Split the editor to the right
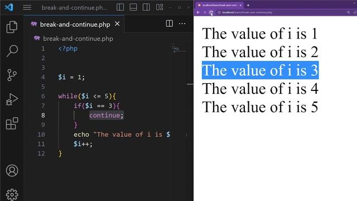Image resolution: width=357 pixels, height=201 pixels. click(170, 23)
